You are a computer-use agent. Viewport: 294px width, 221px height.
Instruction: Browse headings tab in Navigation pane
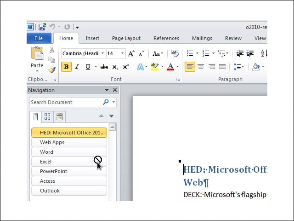[x=36, y=116]
